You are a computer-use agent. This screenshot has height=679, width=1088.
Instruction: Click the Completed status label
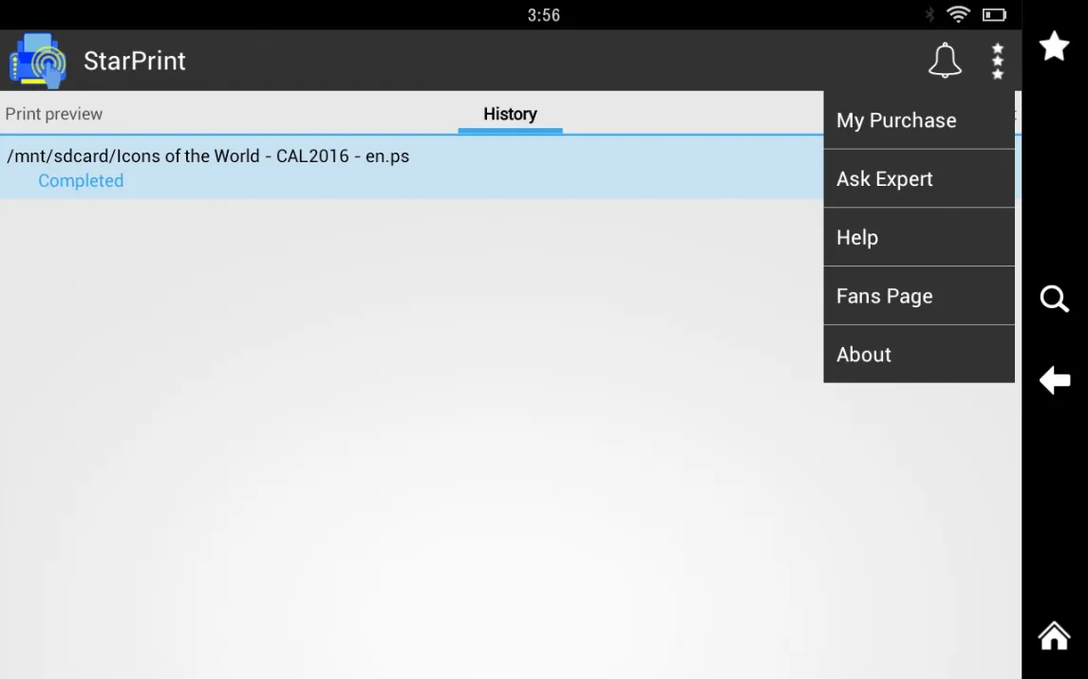[81, 181]
